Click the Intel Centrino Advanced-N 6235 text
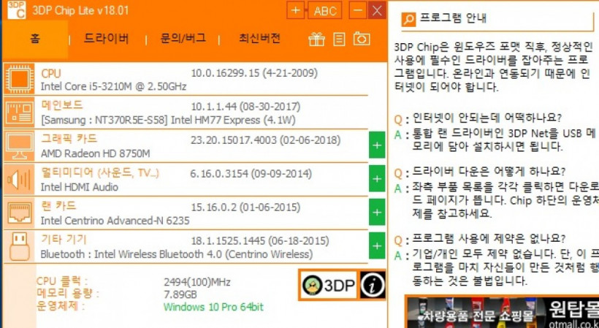The image size is (599, 328). [115, 221]
